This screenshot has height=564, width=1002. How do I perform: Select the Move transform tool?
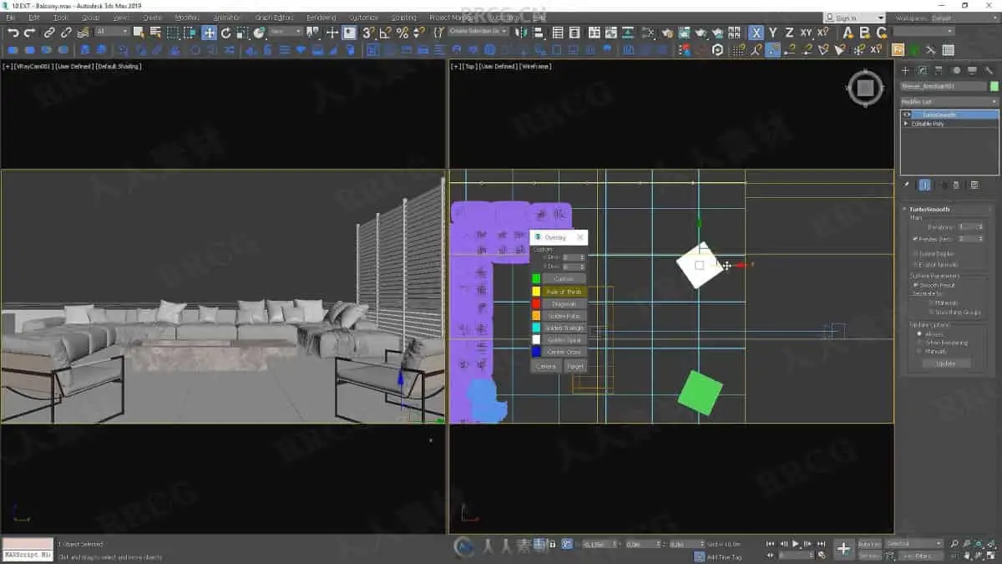(209, 33)
